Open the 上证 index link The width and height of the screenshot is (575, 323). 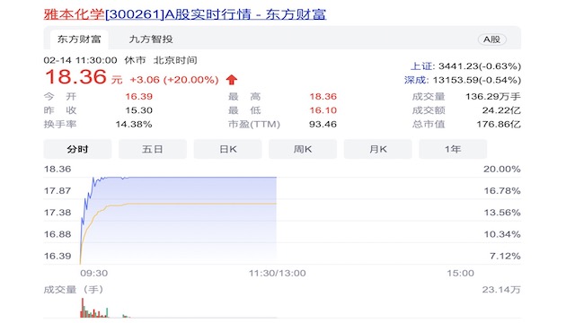pos(421,66)
